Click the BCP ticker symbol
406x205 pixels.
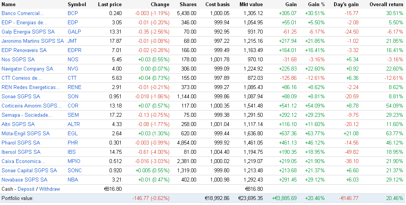[72, 13]
